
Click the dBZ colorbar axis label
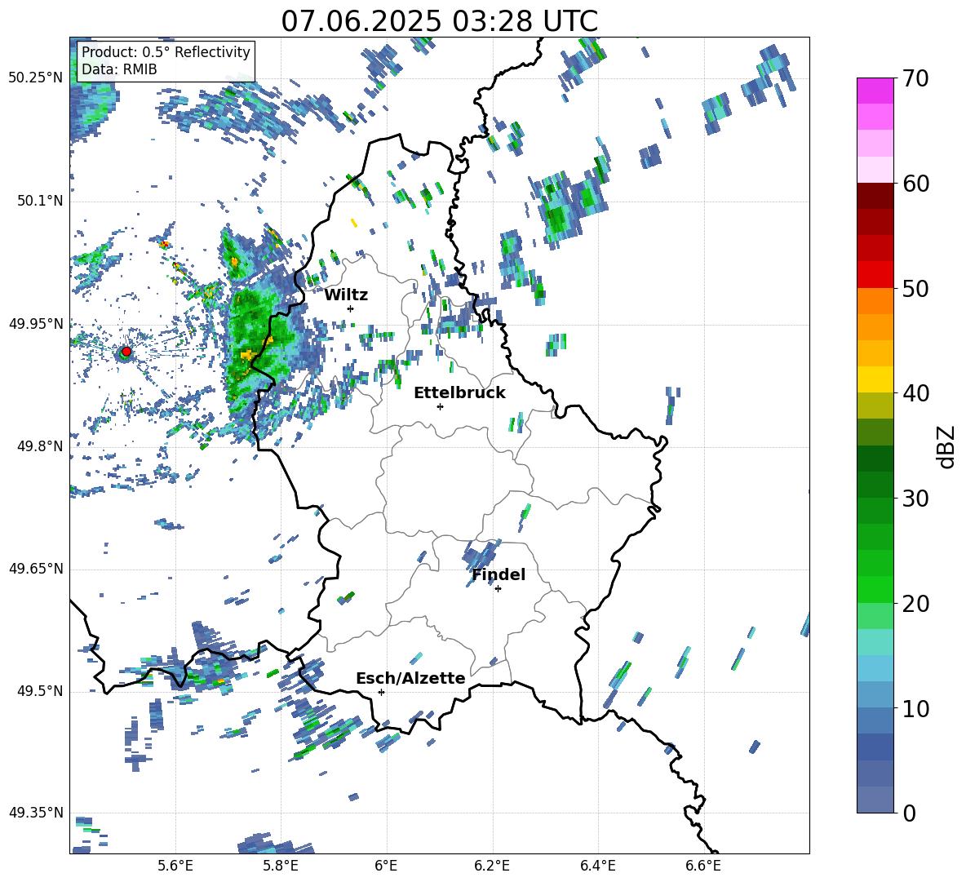947,446
